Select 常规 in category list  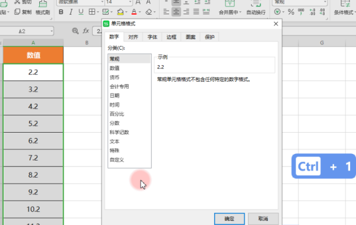[129, 59]
